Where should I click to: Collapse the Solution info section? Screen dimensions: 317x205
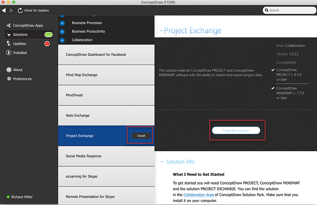point(162,161)
